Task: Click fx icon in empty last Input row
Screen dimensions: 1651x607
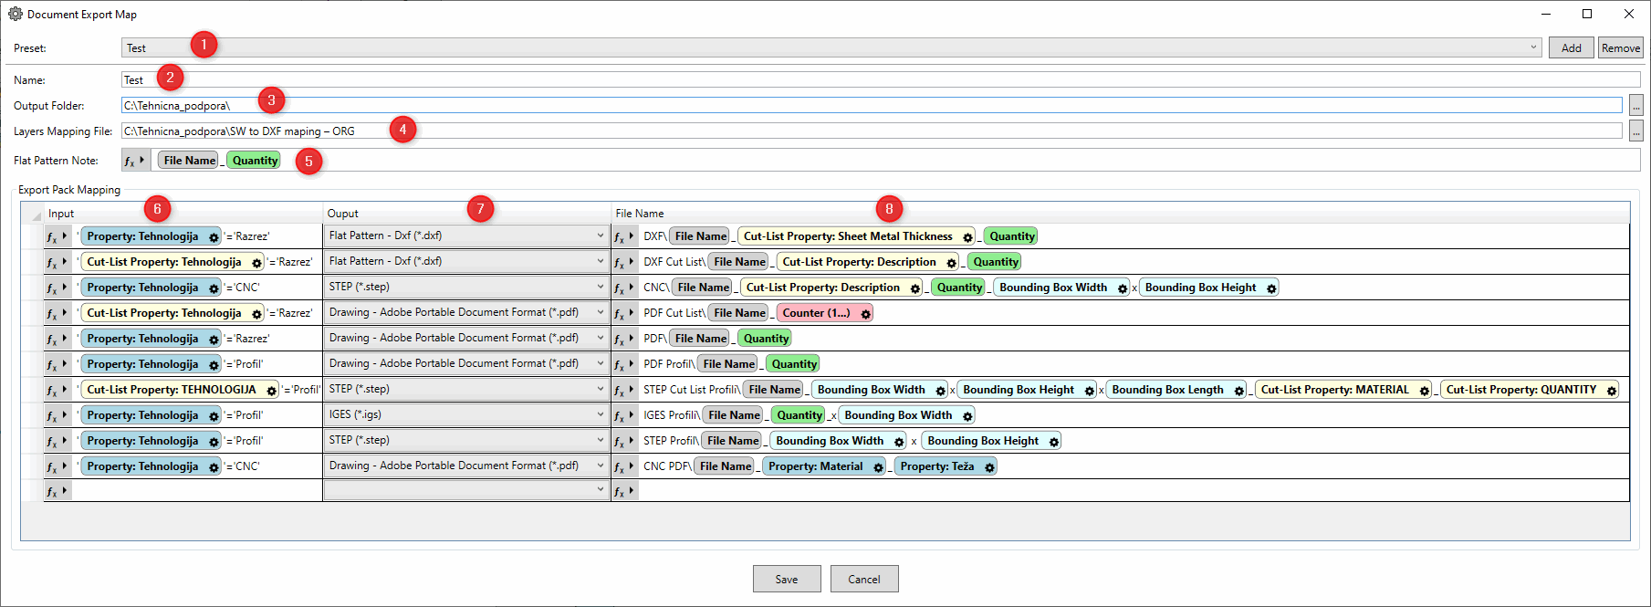Action: 53,492
